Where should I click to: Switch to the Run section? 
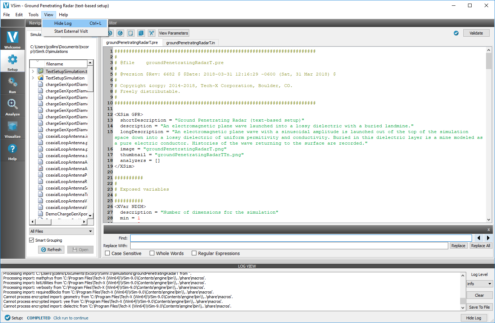coord(13,85)
